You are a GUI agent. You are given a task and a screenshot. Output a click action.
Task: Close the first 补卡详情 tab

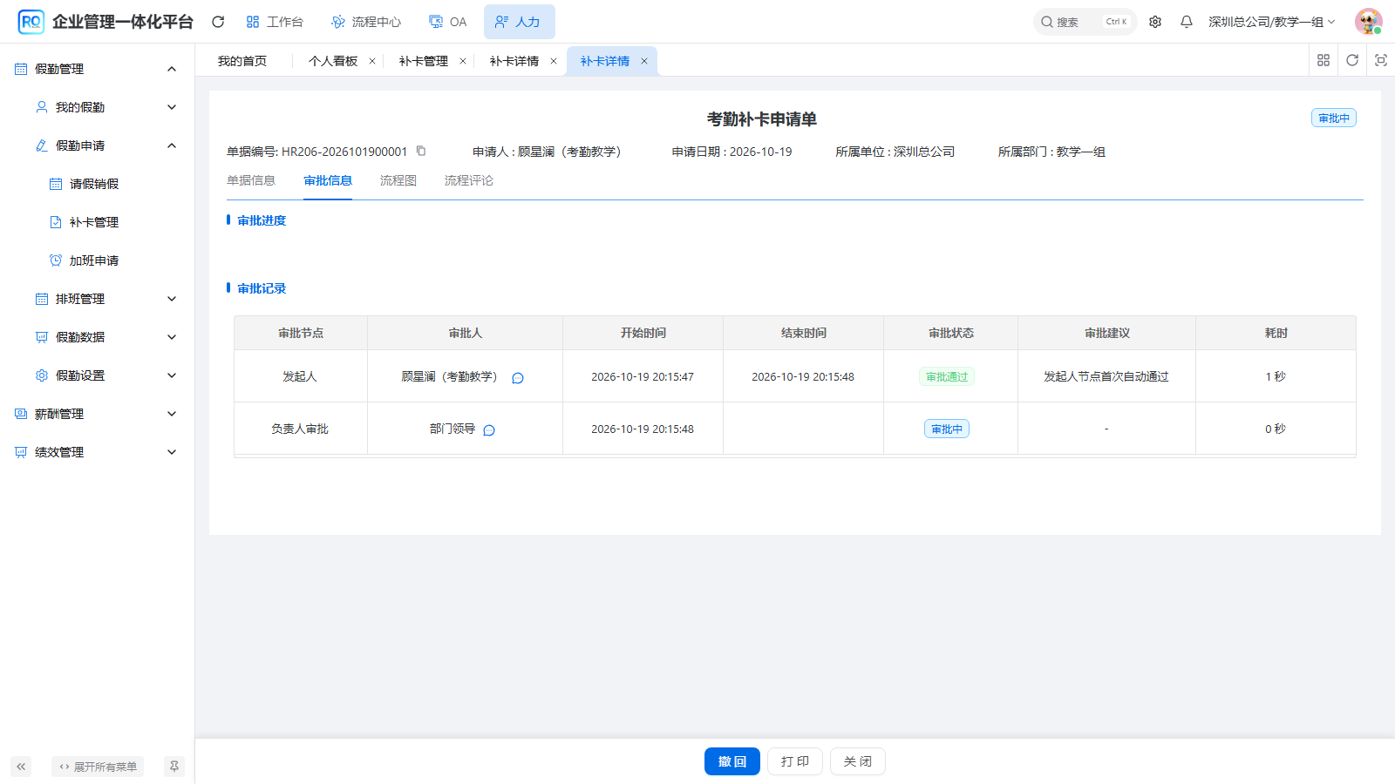click(x=554, y=61)
